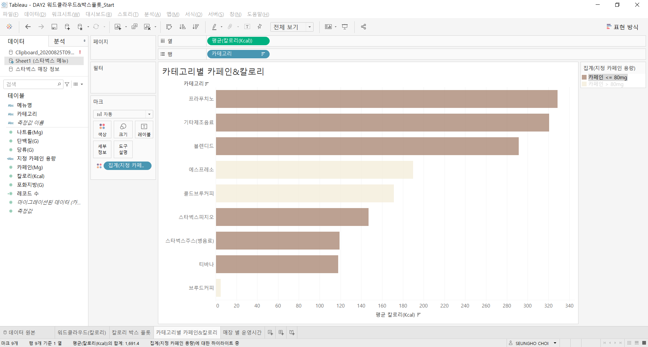Click the group members paperclip icon
This screenshot has height=347, width=648.
click(x=230, y=27)
